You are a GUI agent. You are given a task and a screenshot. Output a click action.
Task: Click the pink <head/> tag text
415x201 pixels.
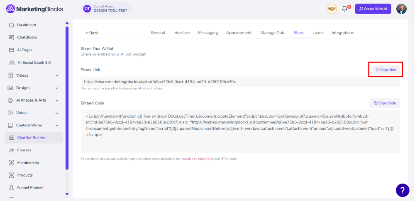point(187,159)
